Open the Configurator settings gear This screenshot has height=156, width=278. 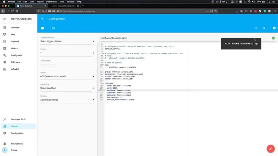274,28
